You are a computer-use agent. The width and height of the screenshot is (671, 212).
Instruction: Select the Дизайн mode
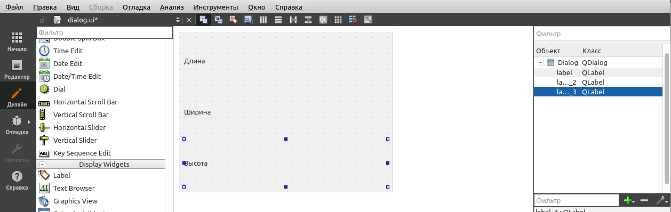[x=17, y=97]
